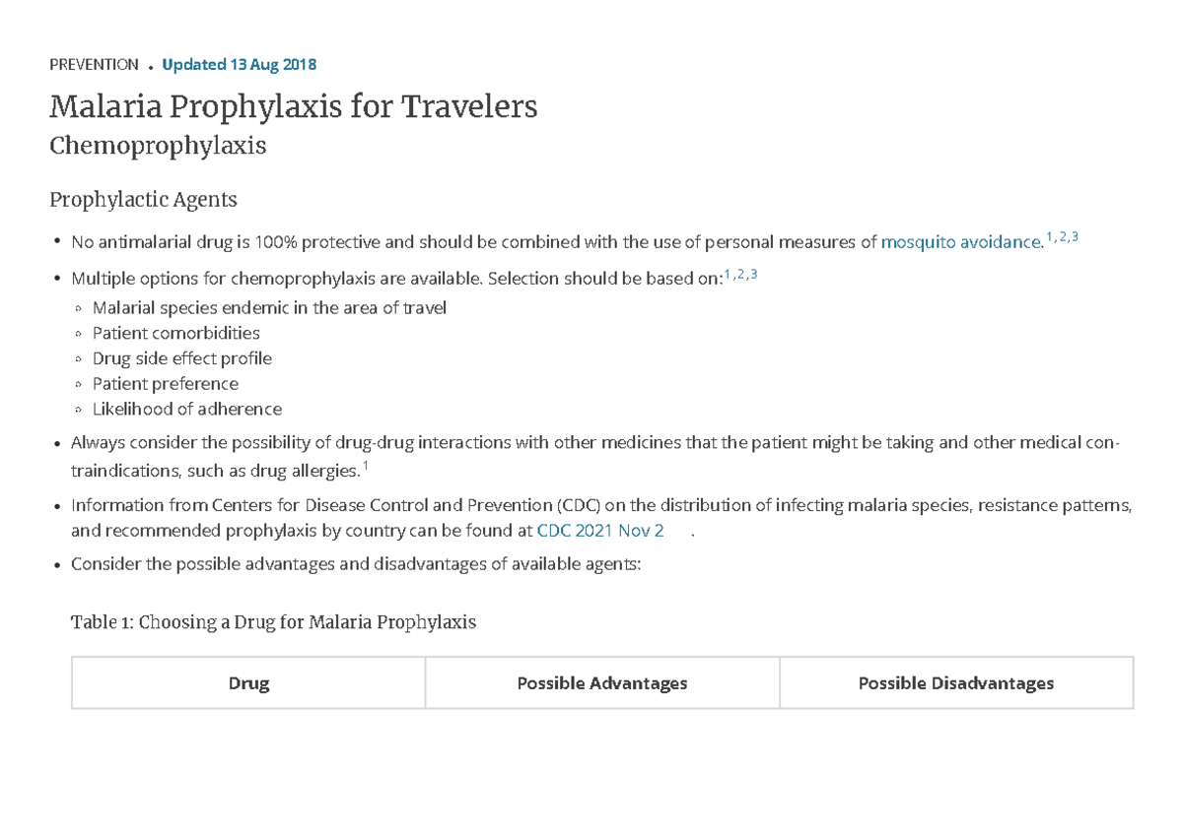Click the "Patient comorbidities" list item
1183x836 pixels.
pos(175,333)
